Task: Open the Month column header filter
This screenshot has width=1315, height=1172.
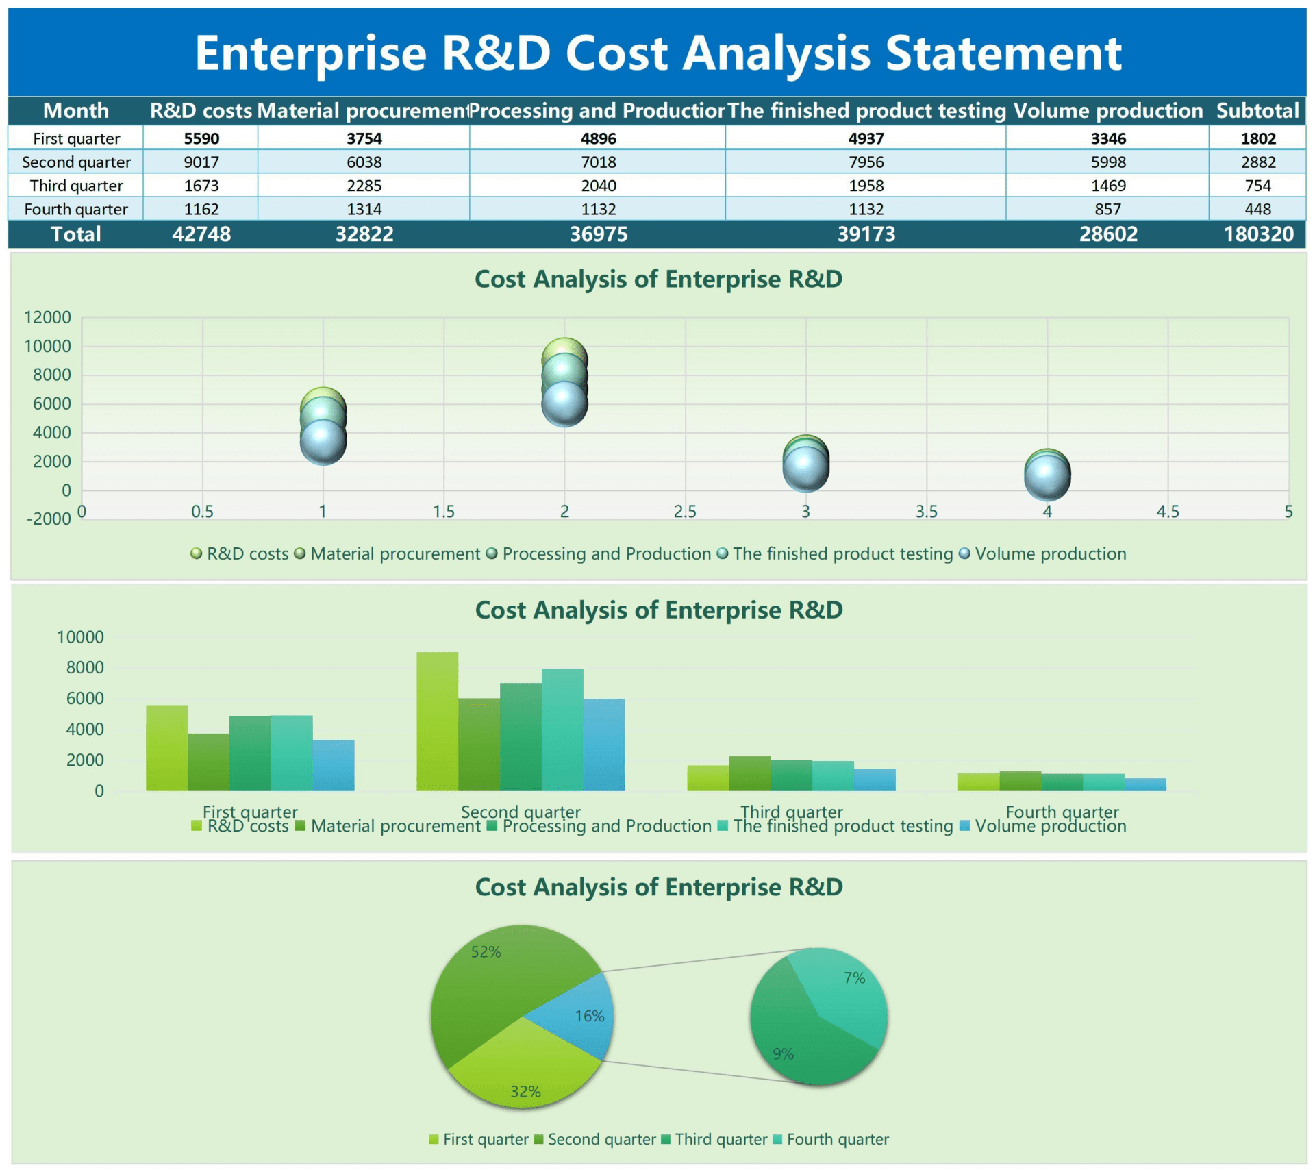Action: pos(75,110)
